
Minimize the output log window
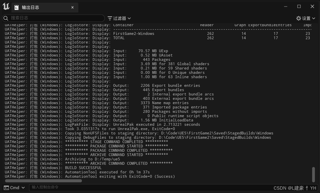pos(286,7)
